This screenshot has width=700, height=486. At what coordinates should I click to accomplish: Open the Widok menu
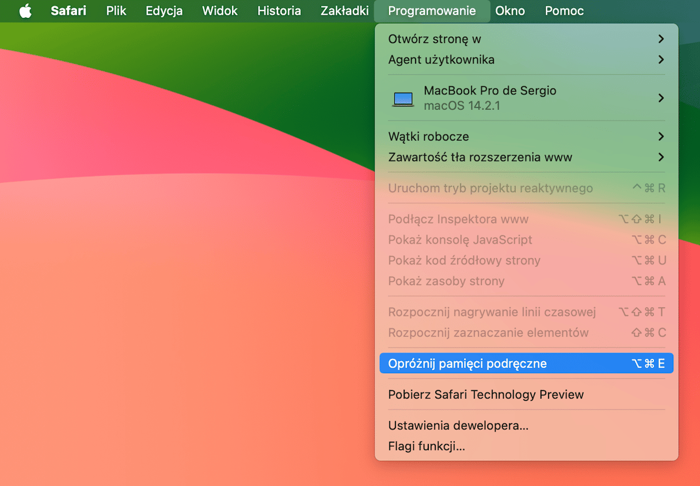[220, 11]
